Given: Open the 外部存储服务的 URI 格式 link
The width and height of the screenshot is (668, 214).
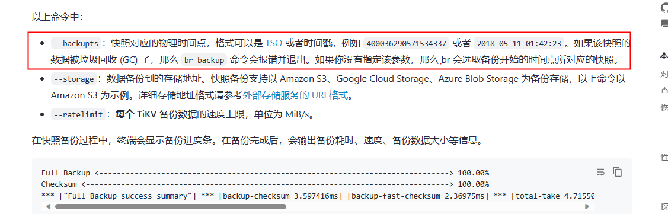Looking at the screenshot, I should [295, 95].
